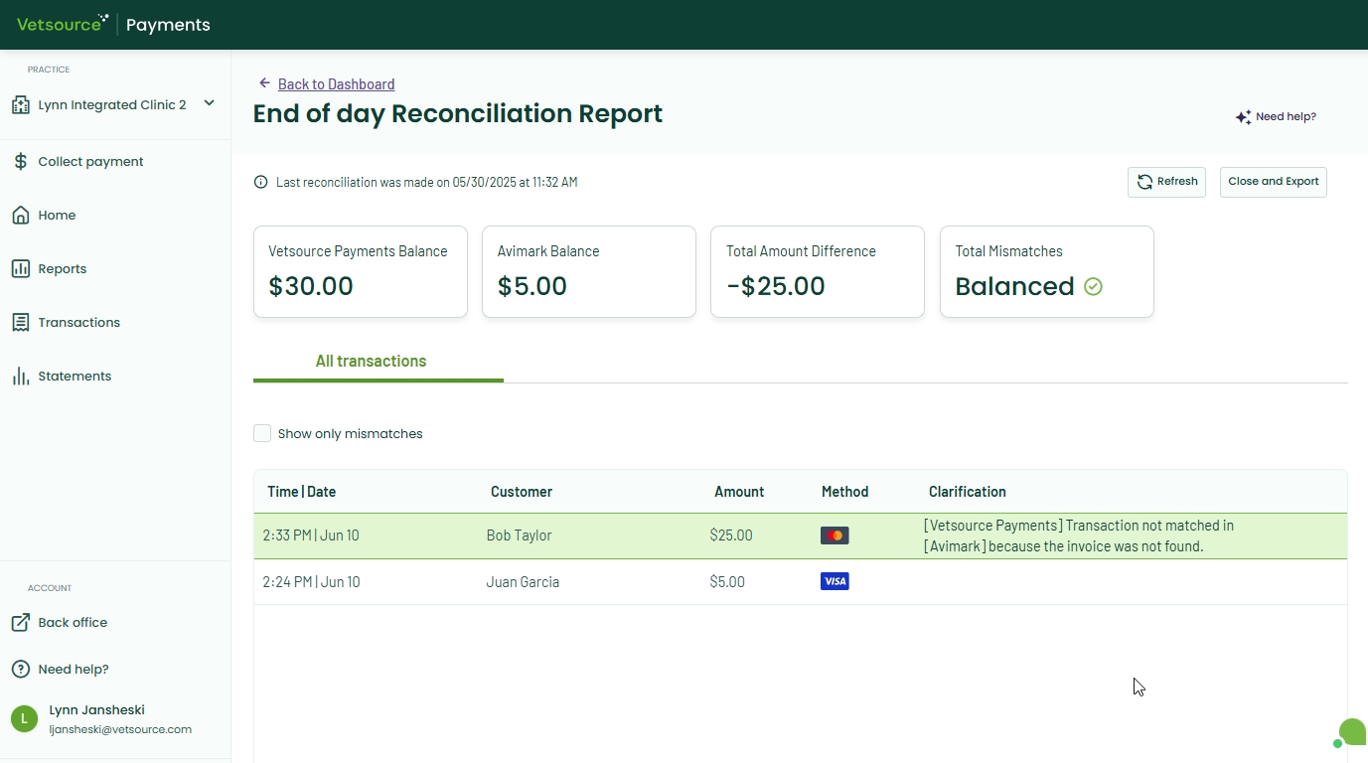Click the -$25.00 difference value

(x=776, y=286)
